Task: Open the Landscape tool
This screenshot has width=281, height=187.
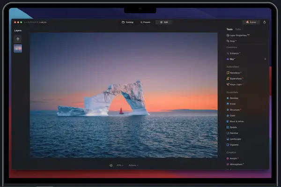Action: [x=234, y=139]
